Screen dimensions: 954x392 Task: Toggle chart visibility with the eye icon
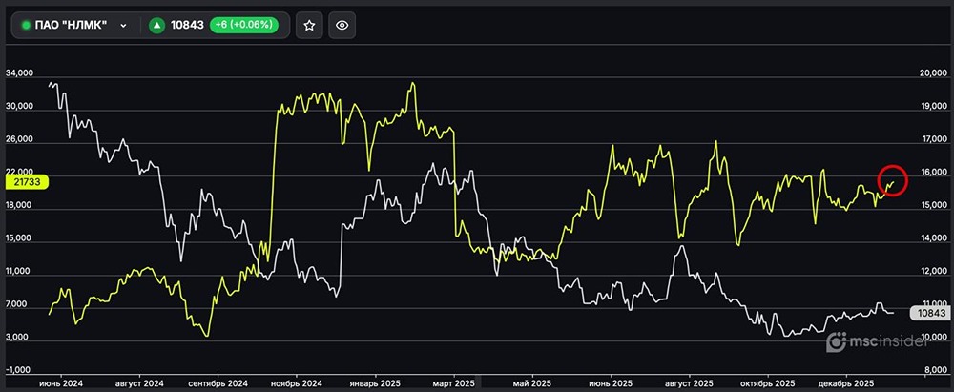pyautogui.click(x=342, y=26)
